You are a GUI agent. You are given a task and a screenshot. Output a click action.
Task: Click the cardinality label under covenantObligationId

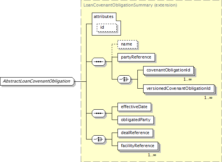(x=188, y=79)
